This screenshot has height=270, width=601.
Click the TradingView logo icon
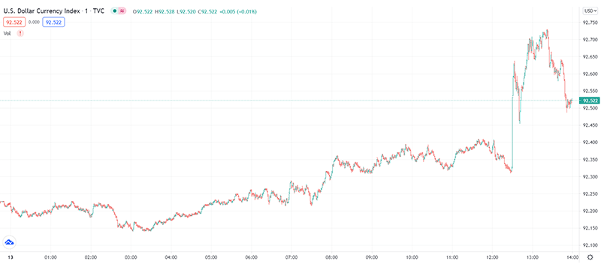click(9, 241)
